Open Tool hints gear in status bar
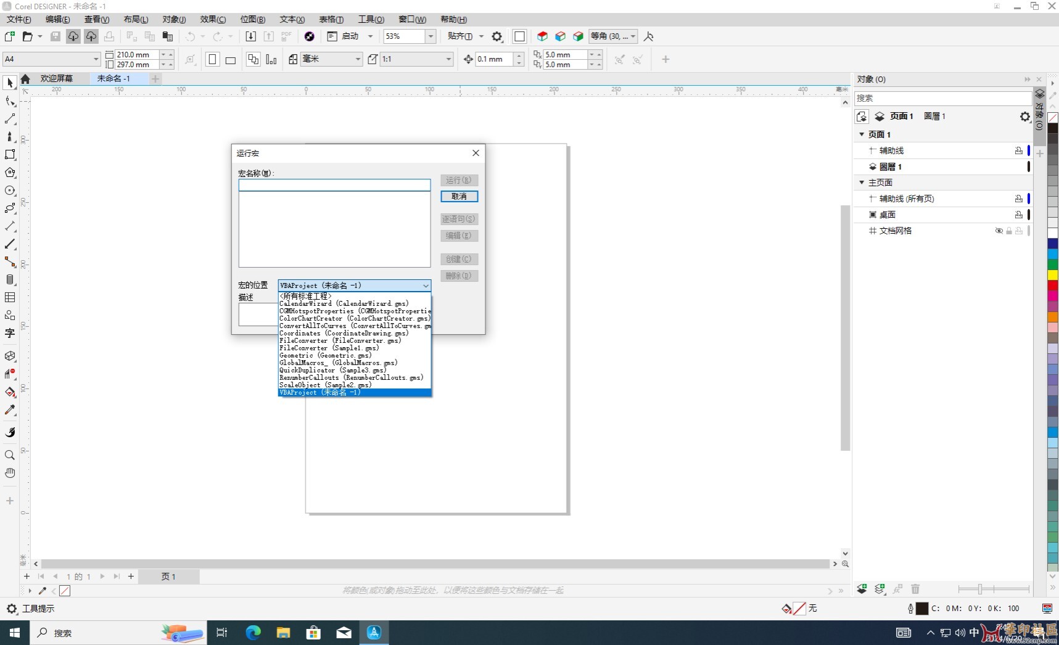1059x645 pixels. click(x=12, y=609)
